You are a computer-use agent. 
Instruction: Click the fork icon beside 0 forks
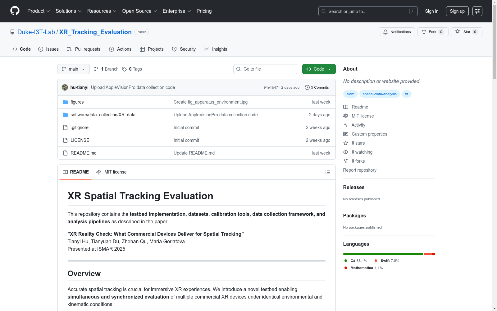pyautogui.click(x=346, y=161)
